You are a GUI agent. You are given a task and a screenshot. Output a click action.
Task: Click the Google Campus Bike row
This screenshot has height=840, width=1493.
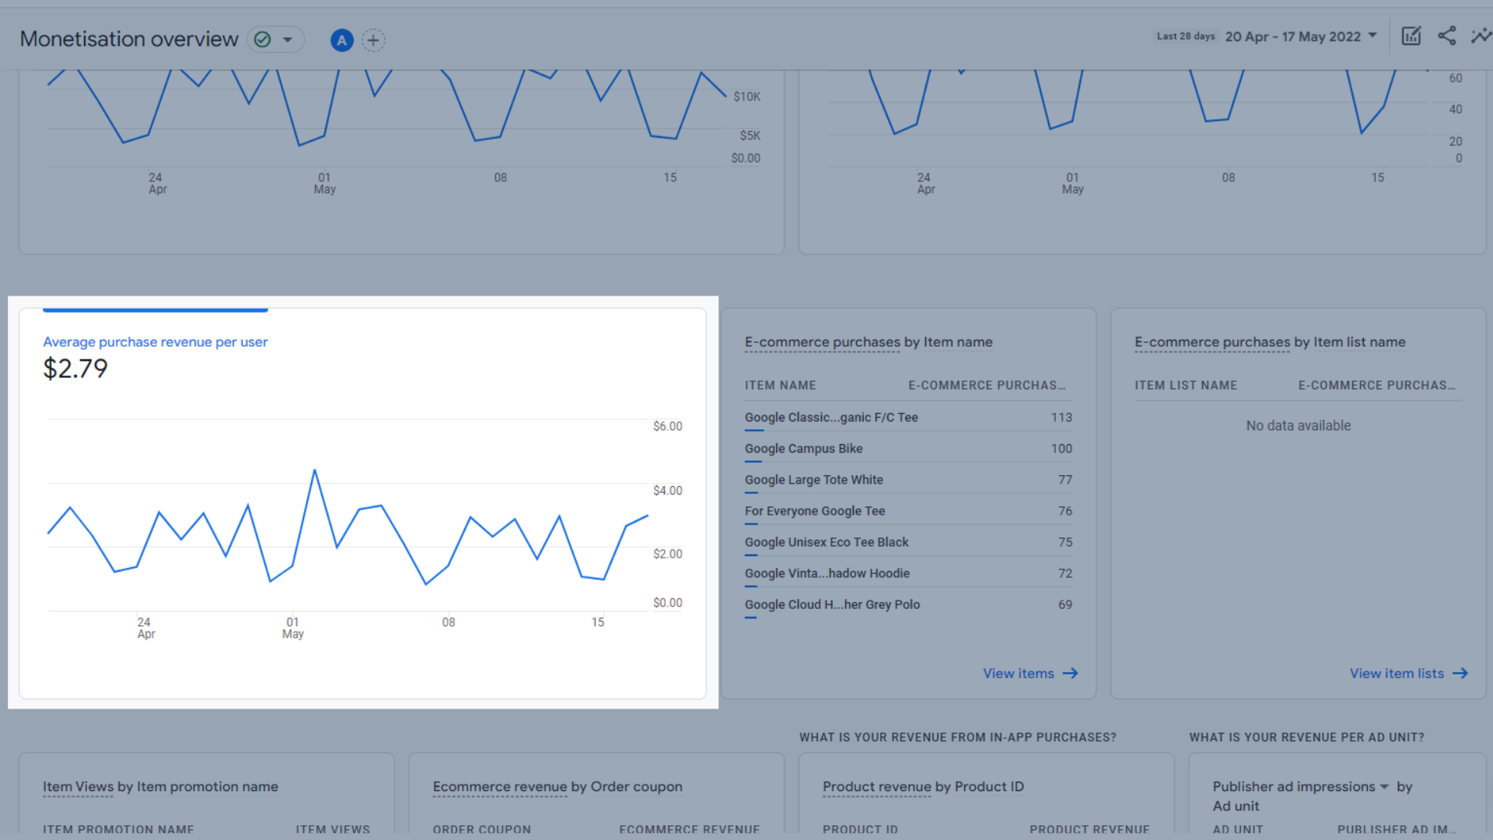pos(803,449)
